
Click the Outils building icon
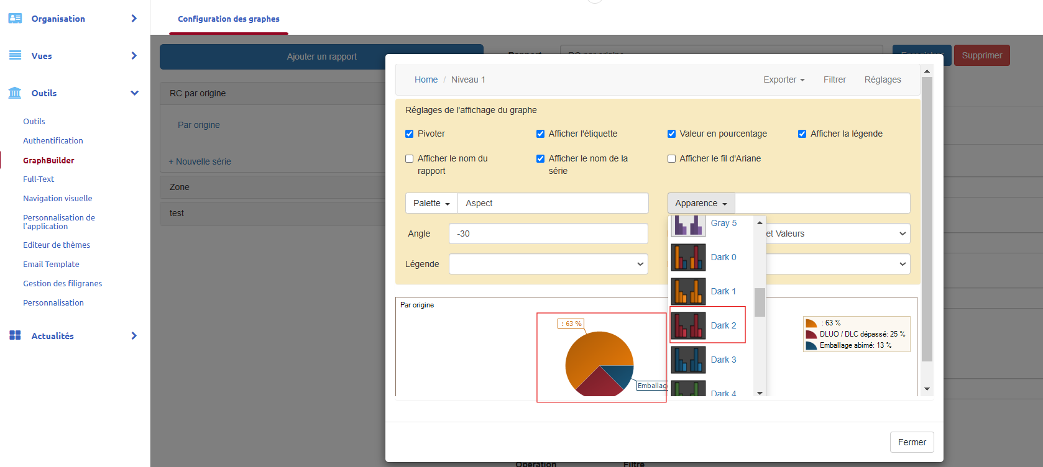[x=15, y=93]
